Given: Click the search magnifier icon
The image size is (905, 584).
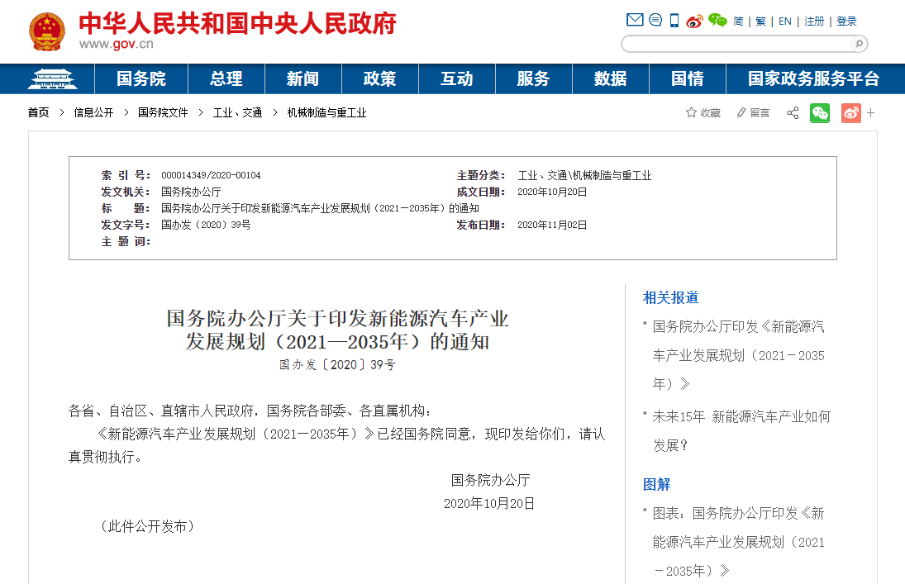Looking at the screenshot, I should click(859, 44).
